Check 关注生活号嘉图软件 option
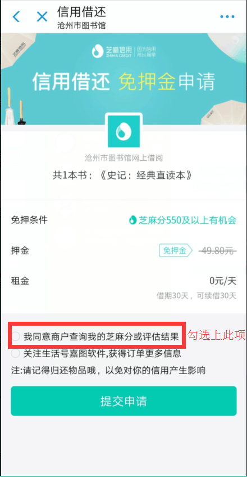Screen dimensions: 247x477 (16, 353)
